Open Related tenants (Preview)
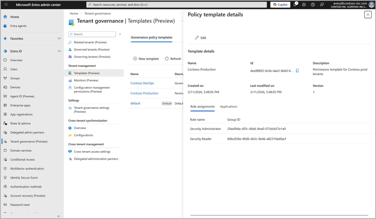The width and height of the screenshot is (376, 219). (90, 42)
